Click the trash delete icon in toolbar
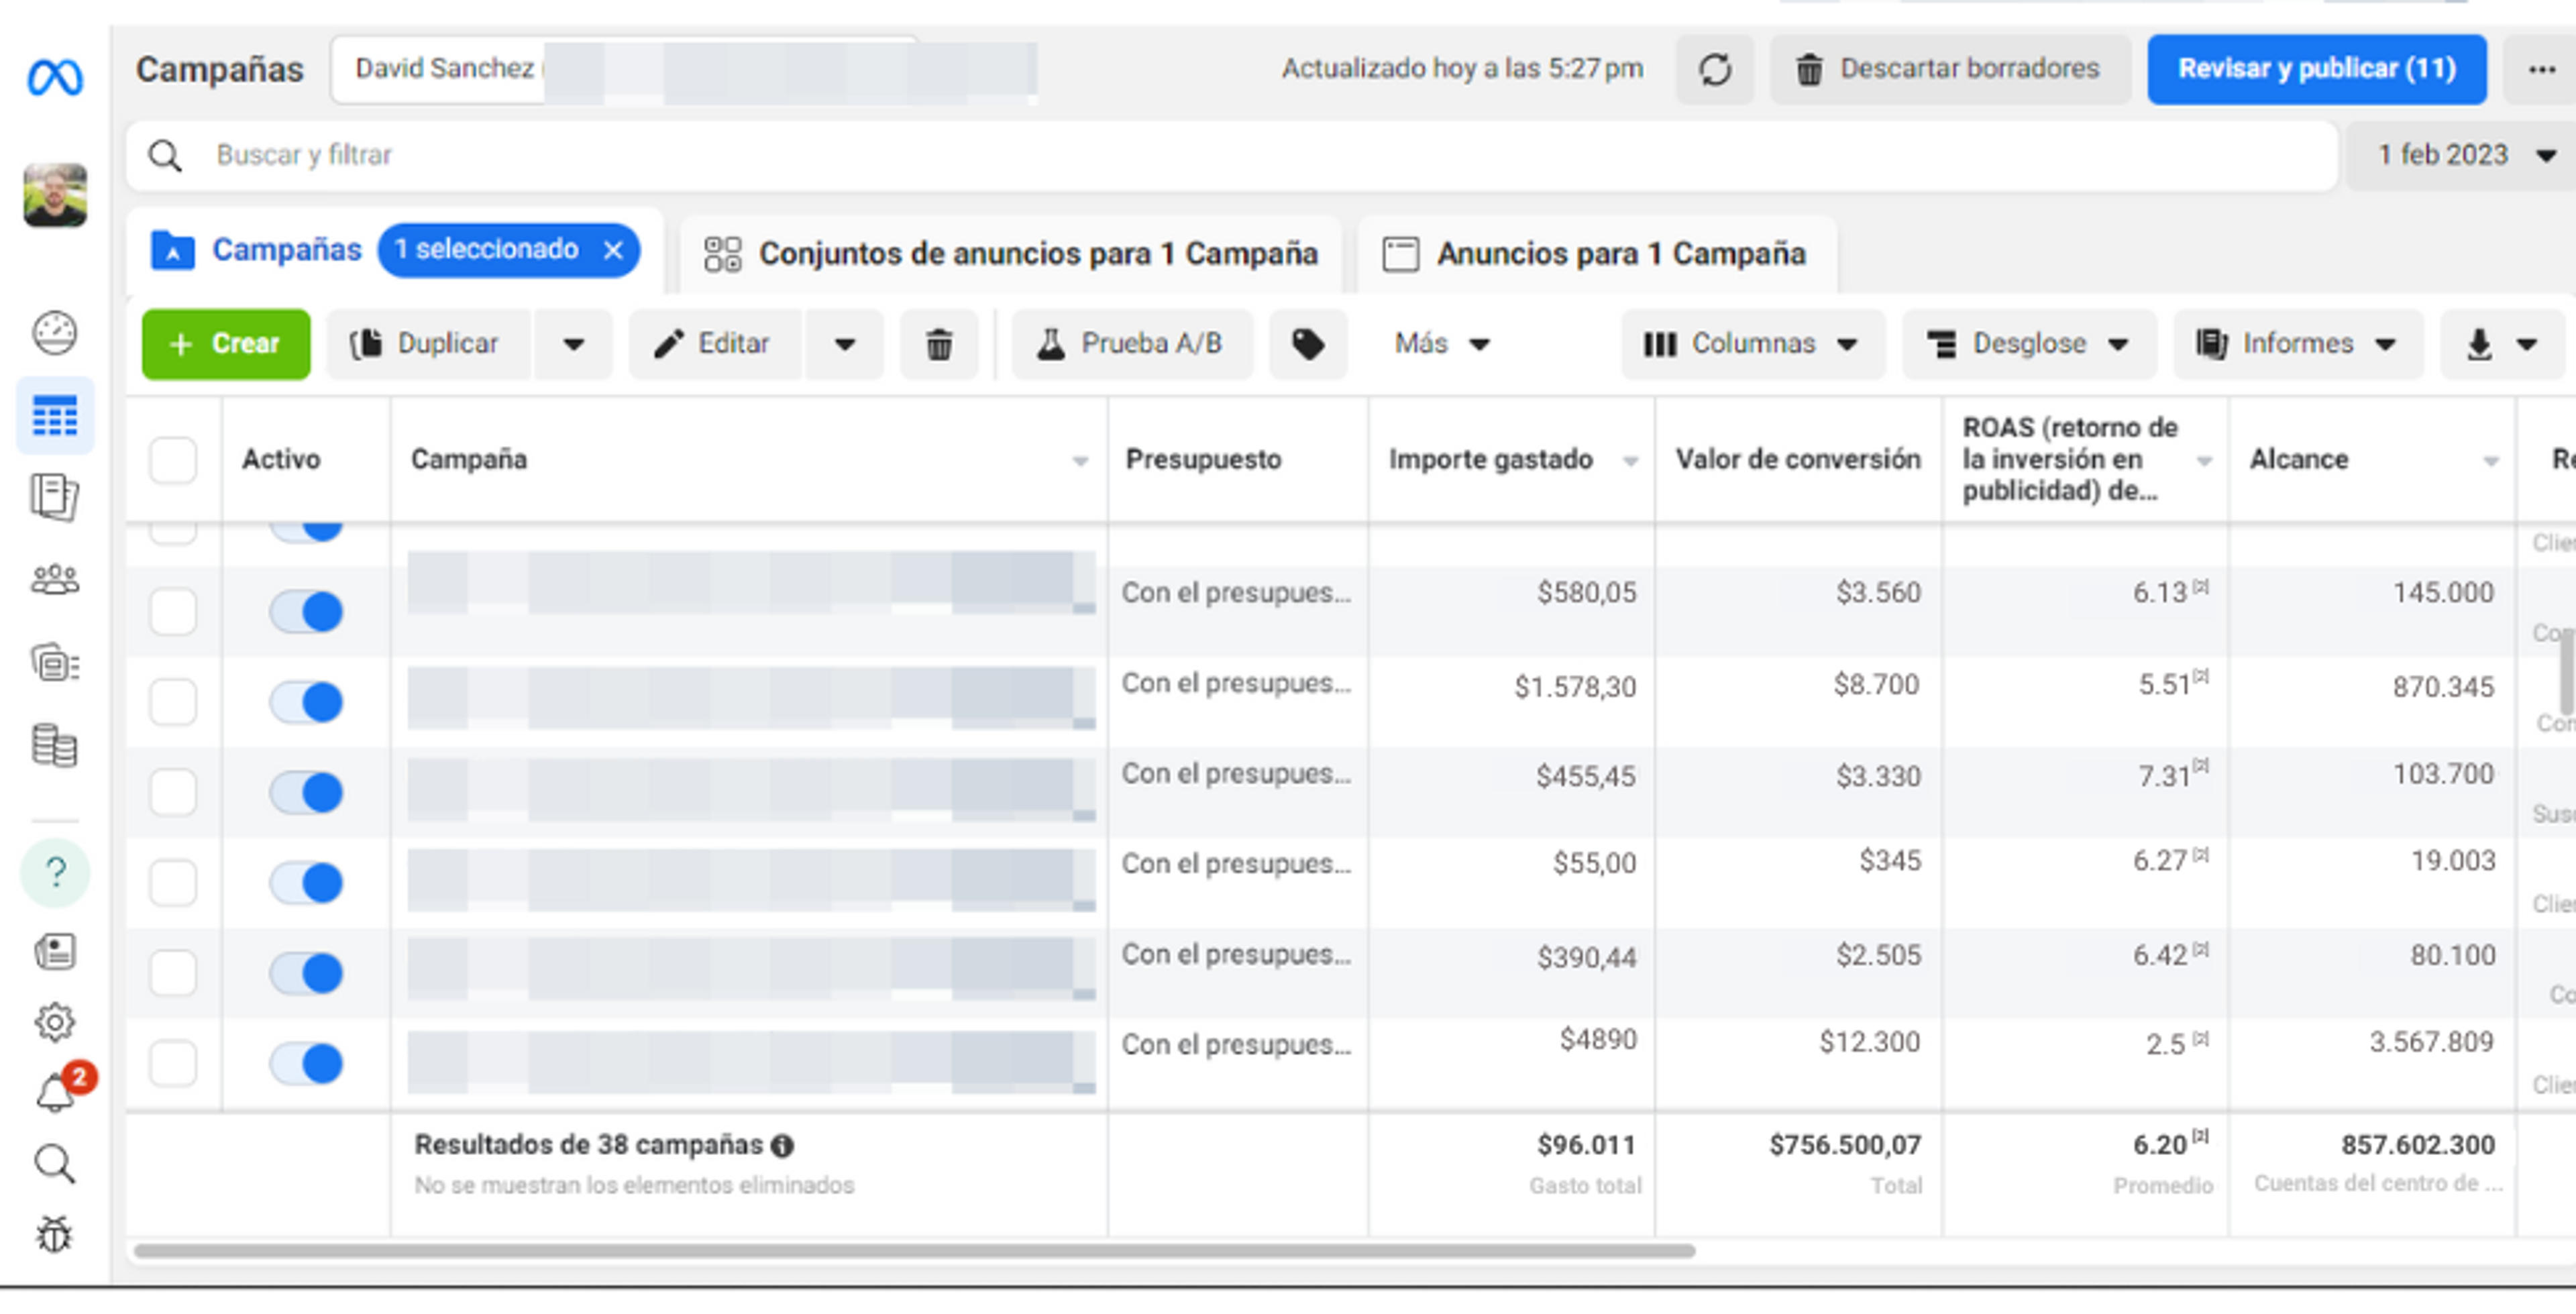This screenshot has width=2576, height=1314. tap(938, 344)
